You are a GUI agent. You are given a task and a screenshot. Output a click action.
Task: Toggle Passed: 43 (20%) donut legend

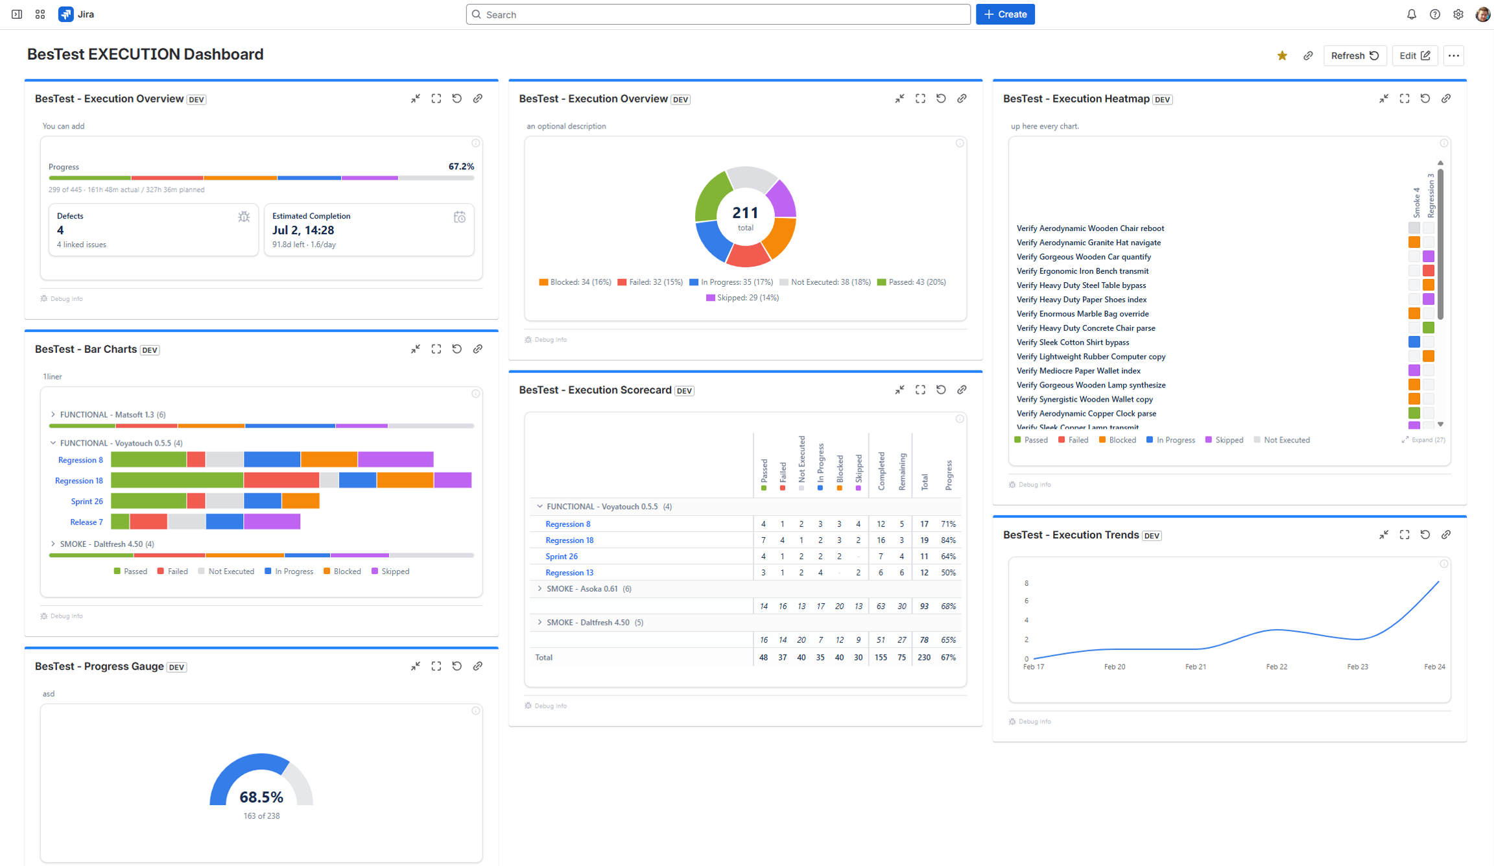point(912,282)
